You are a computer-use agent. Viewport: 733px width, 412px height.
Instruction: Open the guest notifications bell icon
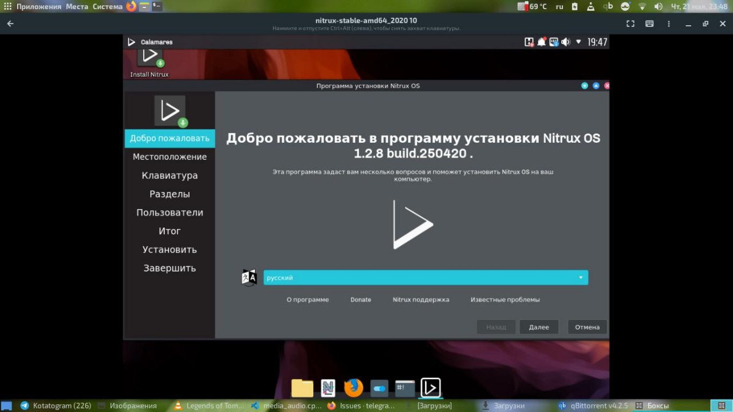coord(541,42)
